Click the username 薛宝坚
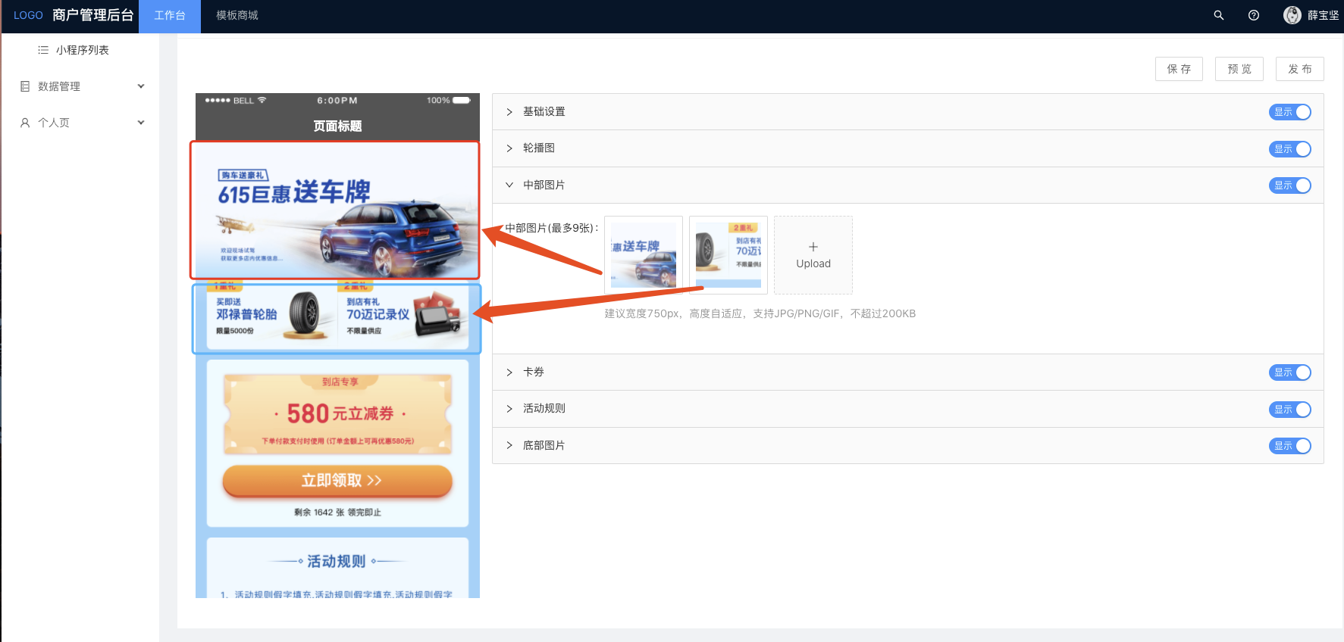 coord(1323,15)
